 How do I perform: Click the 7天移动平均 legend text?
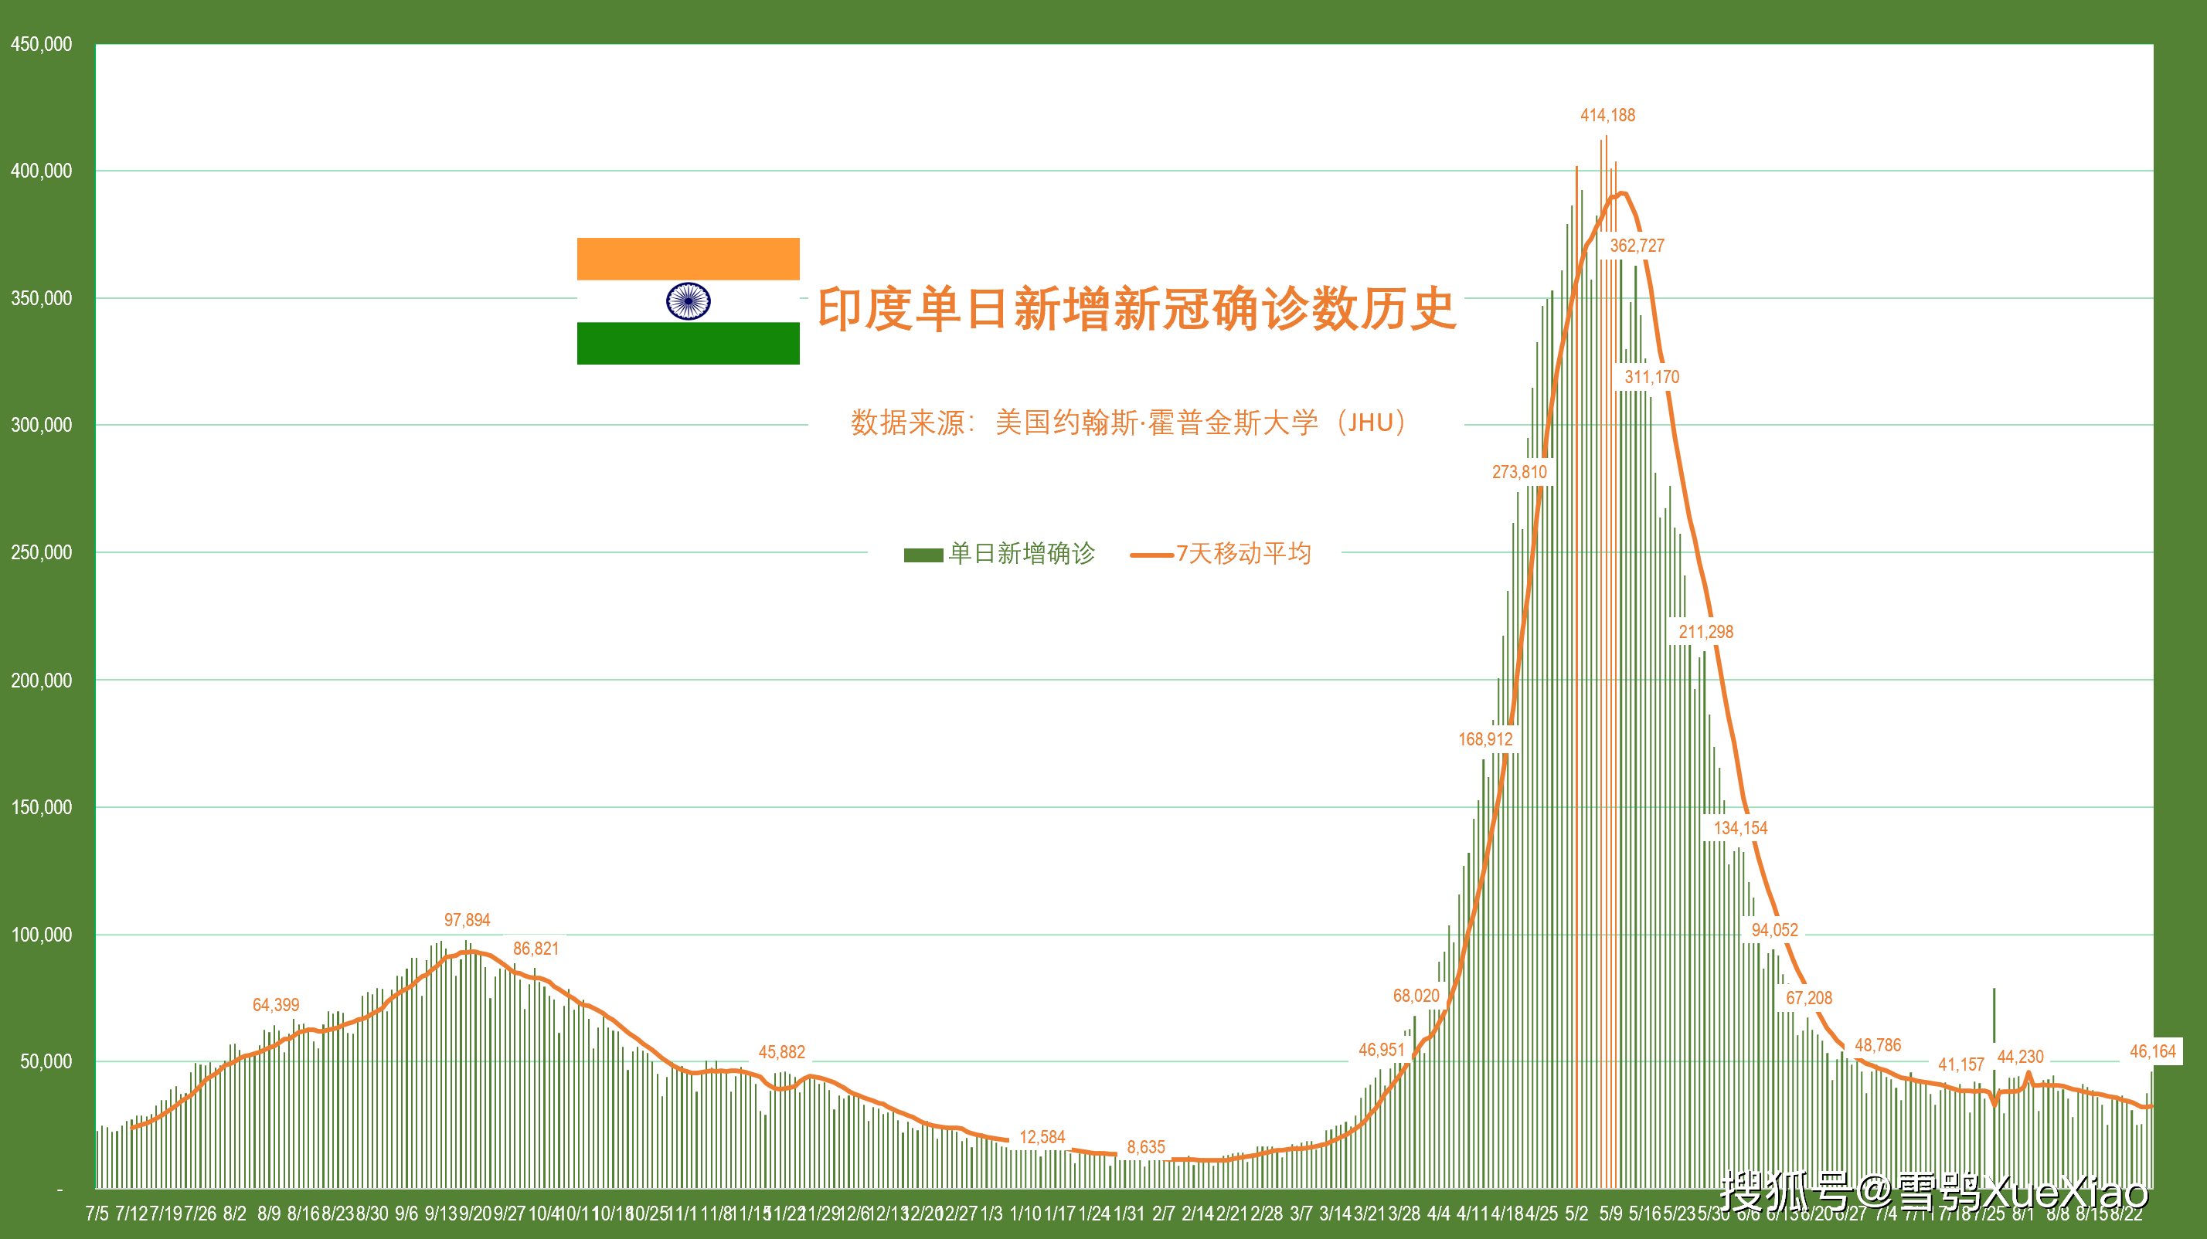coord(1243,554)
